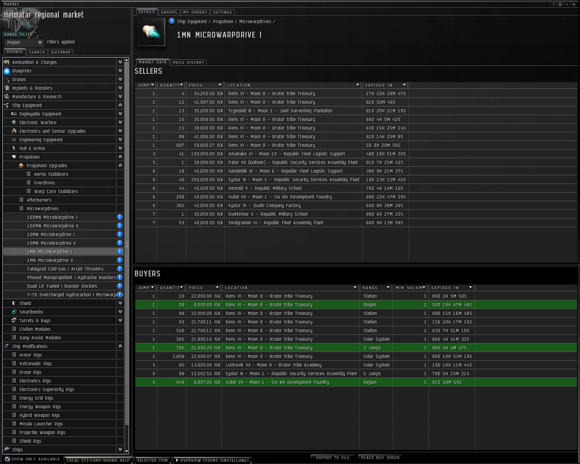Click Propulsion in the breadcrumb path
Viewport: 580px width, 464px height.
click(223, 21)
